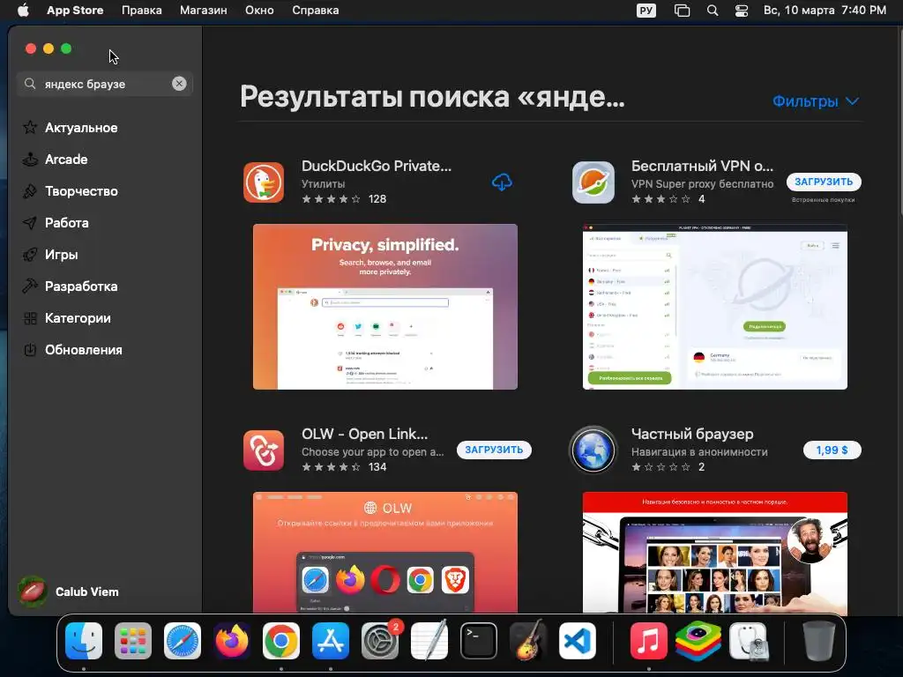
Task: Open the Частный браузер globe icon
Action: click(x=593, y=450)
